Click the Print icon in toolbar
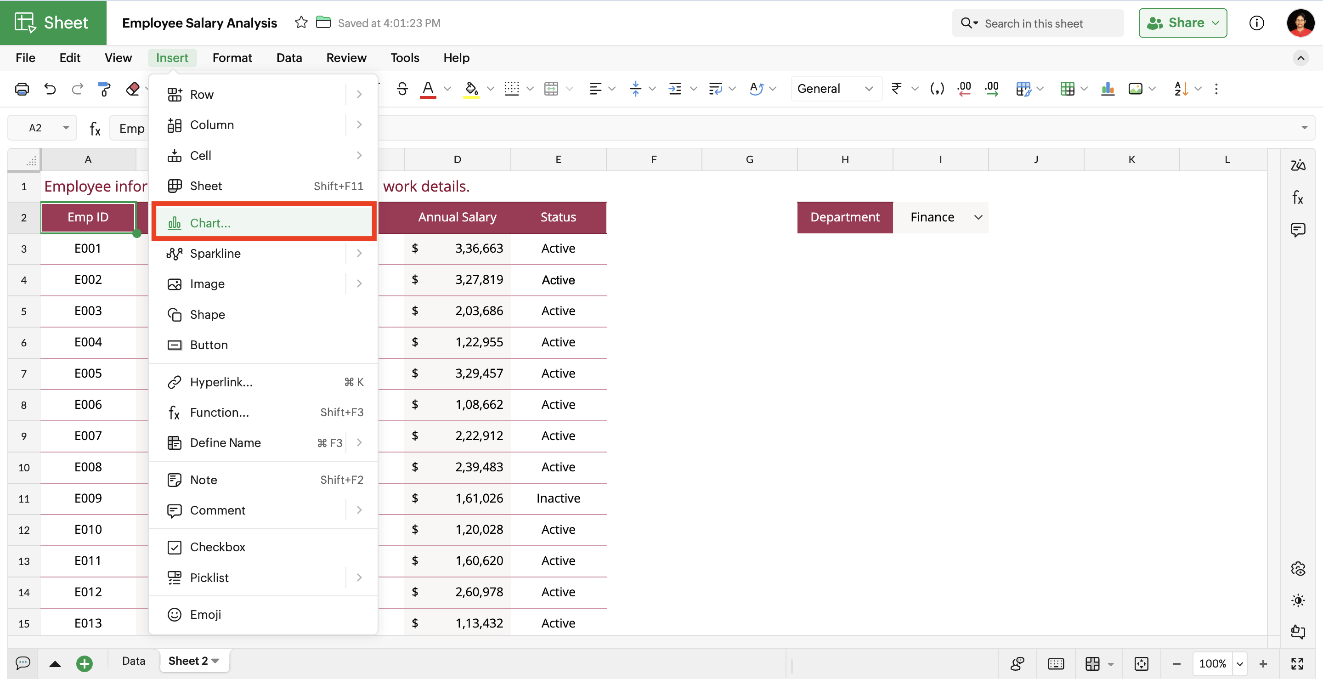1323x679 pixels. 22,89
